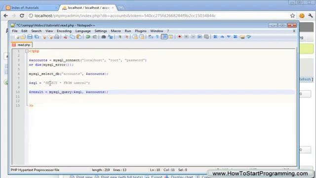Open the Run menu

(x=128, y=31)
